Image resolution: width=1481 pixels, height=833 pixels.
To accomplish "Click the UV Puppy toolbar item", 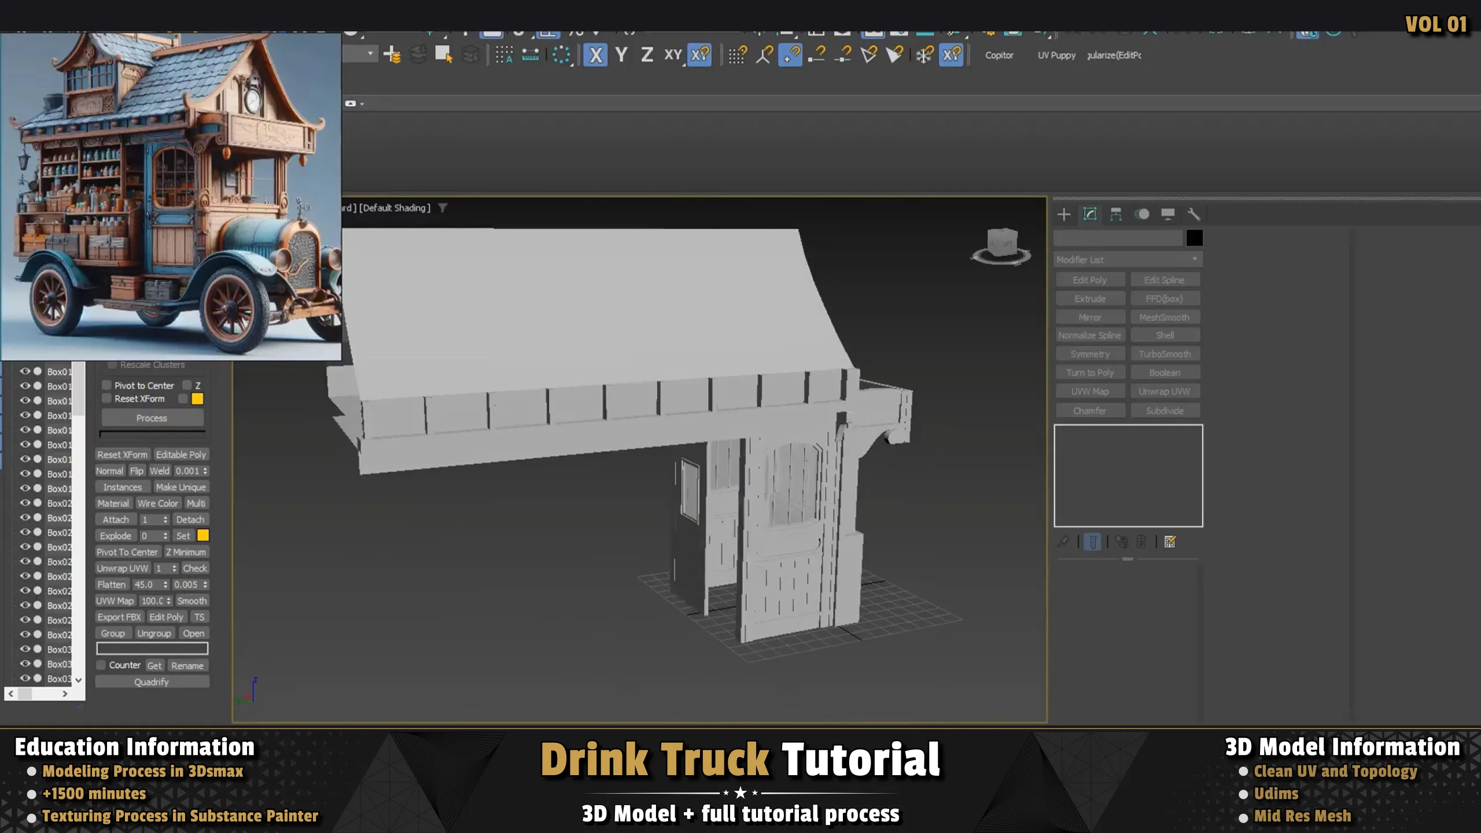I will [x=1056, y=56].
